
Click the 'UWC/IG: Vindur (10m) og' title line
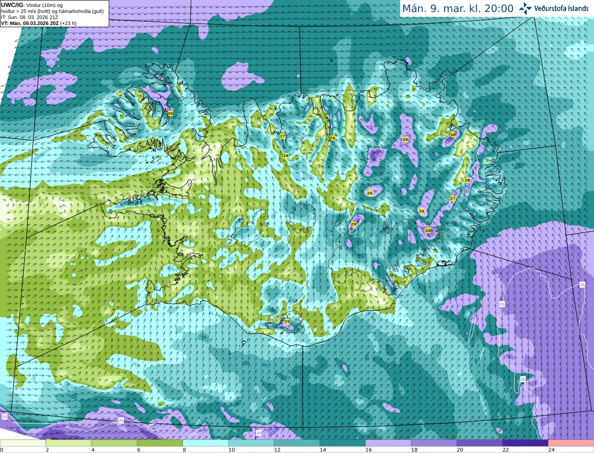(32, 5)
